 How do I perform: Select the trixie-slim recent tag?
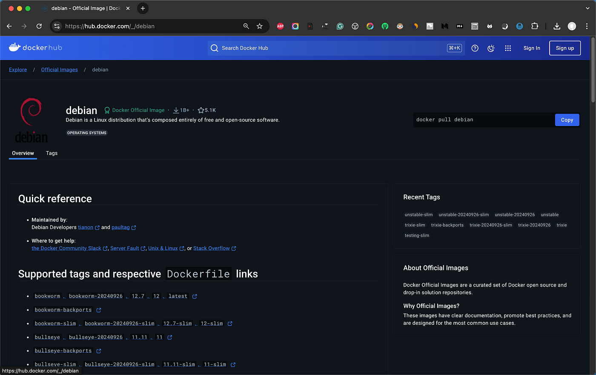[415, 225]
